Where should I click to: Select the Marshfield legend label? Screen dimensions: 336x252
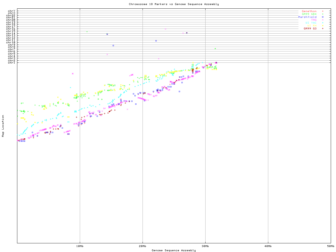pos(307,17)
